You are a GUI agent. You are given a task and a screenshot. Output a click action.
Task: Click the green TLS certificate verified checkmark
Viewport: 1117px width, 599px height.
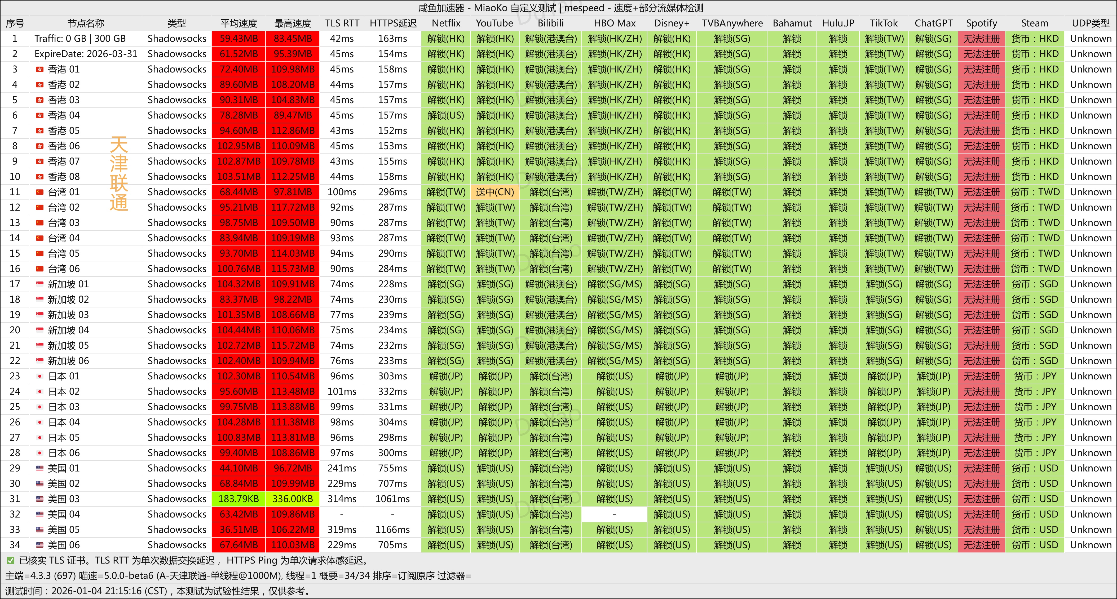(x=10, y=560)
